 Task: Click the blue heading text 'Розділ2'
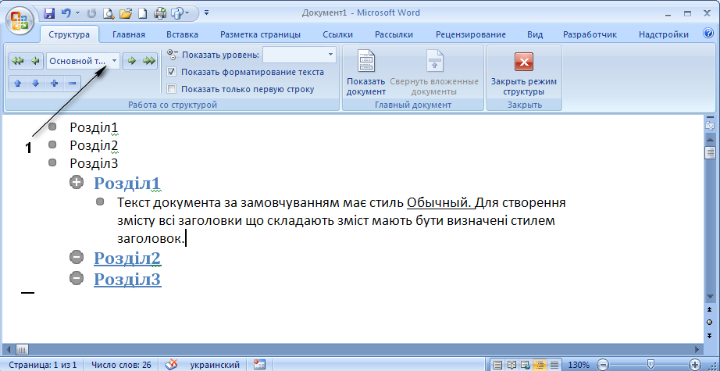click(x=127, y=259)
